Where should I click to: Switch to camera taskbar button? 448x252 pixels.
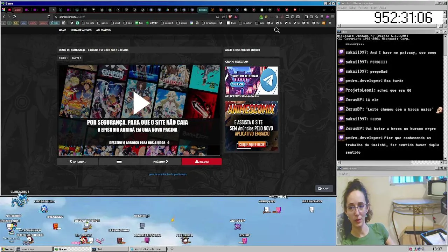tap(34, 249)
